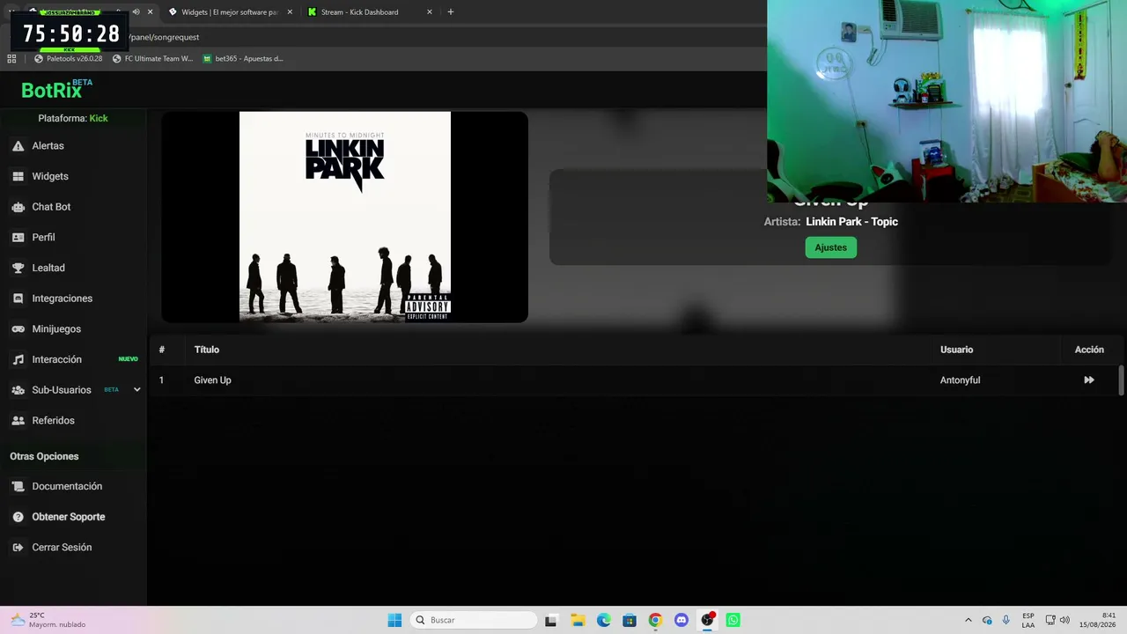
Task: Click the Título column header
Action: [207, 350]
